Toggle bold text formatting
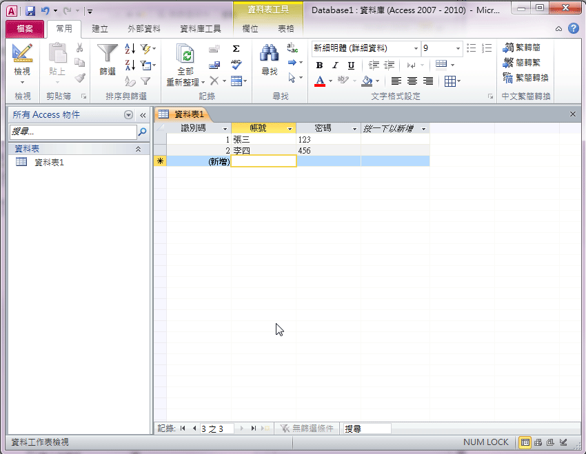586x454 pixels. click(x=319, y=65)
